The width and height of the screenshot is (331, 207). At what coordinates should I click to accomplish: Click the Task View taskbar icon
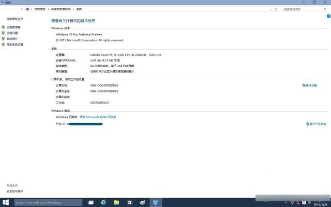(91, 202)
